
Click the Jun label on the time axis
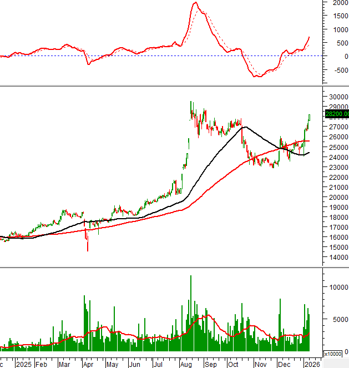135,365
